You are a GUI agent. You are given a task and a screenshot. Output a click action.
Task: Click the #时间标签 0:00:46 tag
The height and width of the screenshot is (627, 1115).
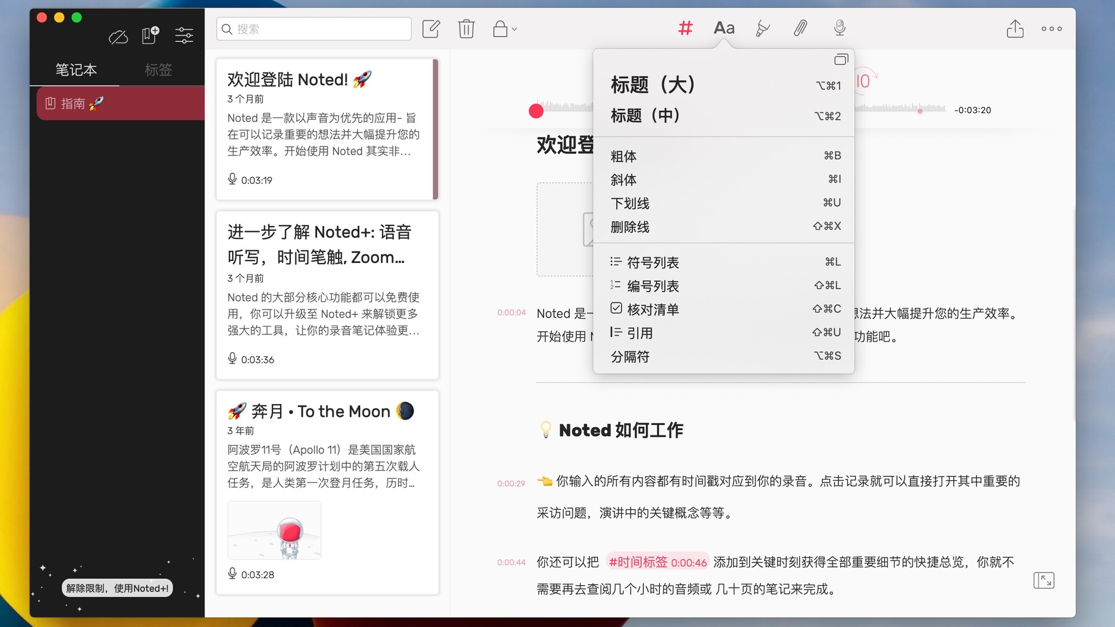pos(657,562)
